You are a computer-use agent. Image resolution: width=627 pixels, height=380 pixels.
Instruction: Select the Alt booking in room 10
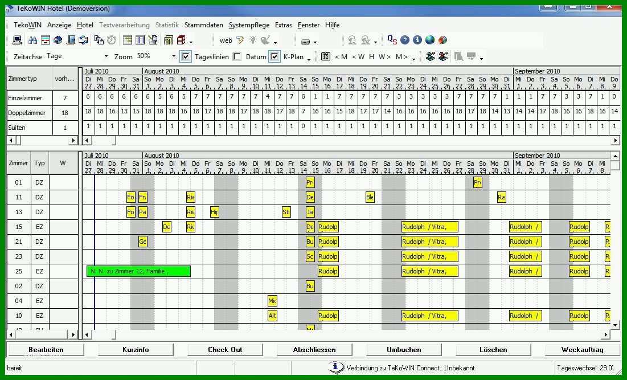pyautogui.click(x=272, y=316)
